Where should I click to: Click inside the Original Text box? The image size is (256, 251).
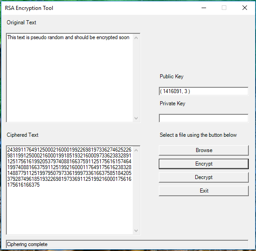tap(70, 77)
